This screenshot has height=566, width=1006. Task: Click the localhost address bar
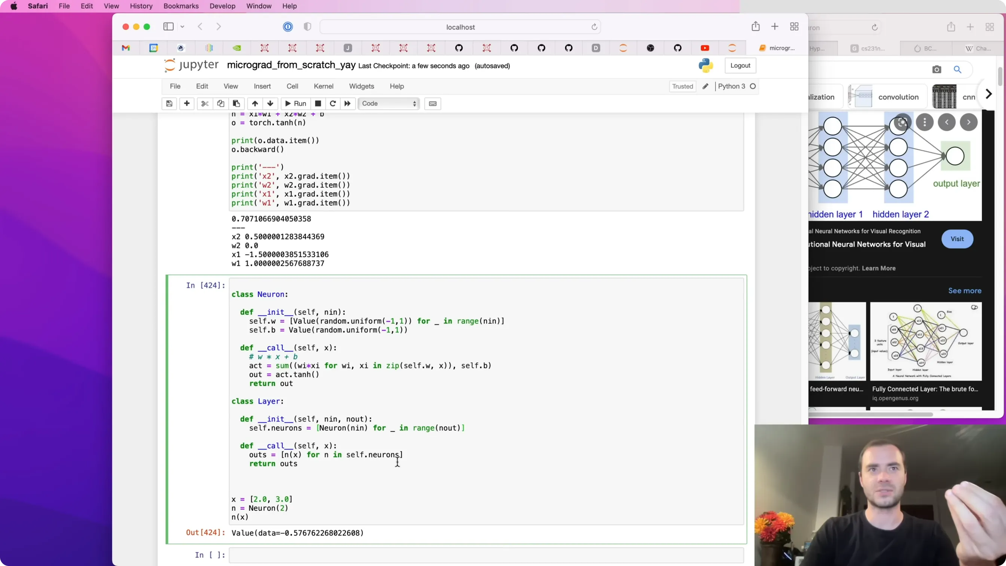[x=460, y=27]
